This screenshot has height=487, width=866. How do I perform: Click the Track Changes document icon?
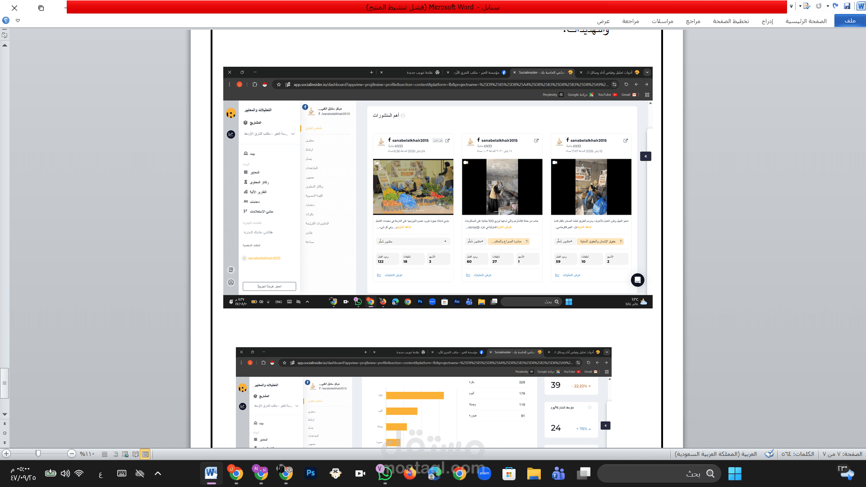pyautogui.click(x=806, y=6)
